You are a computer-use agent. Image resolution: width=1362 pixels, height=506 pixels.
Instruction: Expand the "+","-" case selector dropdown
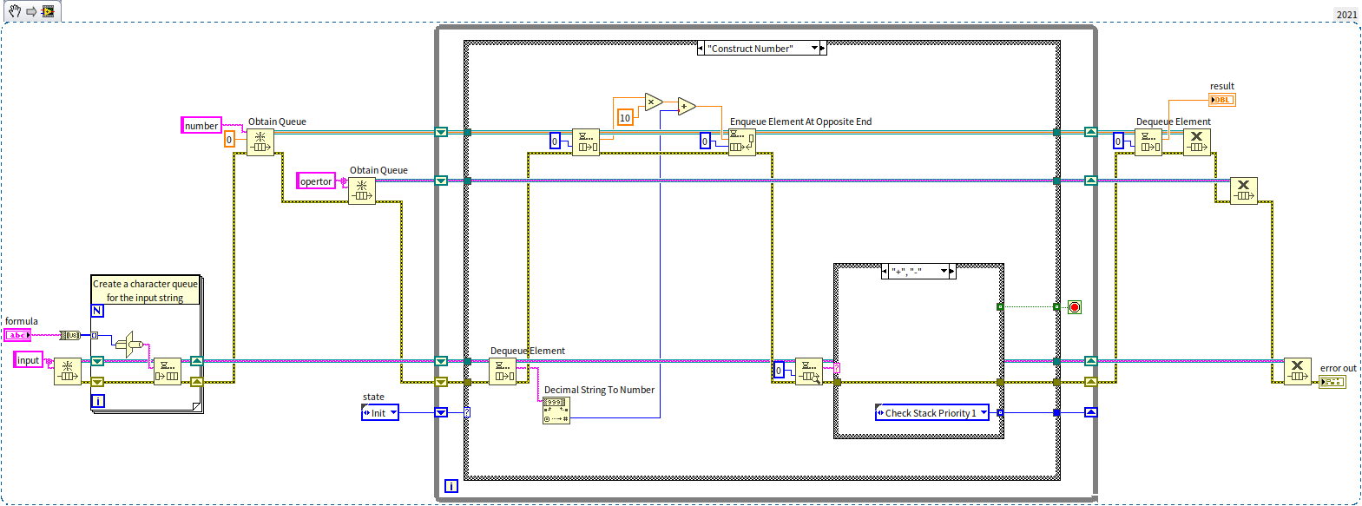(944, 272)
